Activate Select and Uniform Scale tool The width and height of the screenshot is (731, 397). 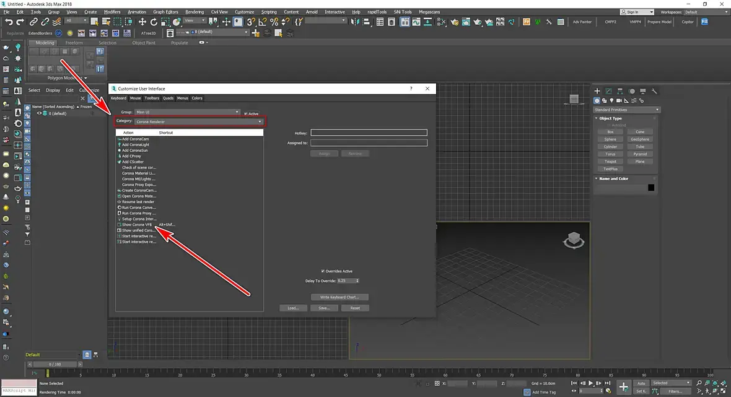(165, 22)
